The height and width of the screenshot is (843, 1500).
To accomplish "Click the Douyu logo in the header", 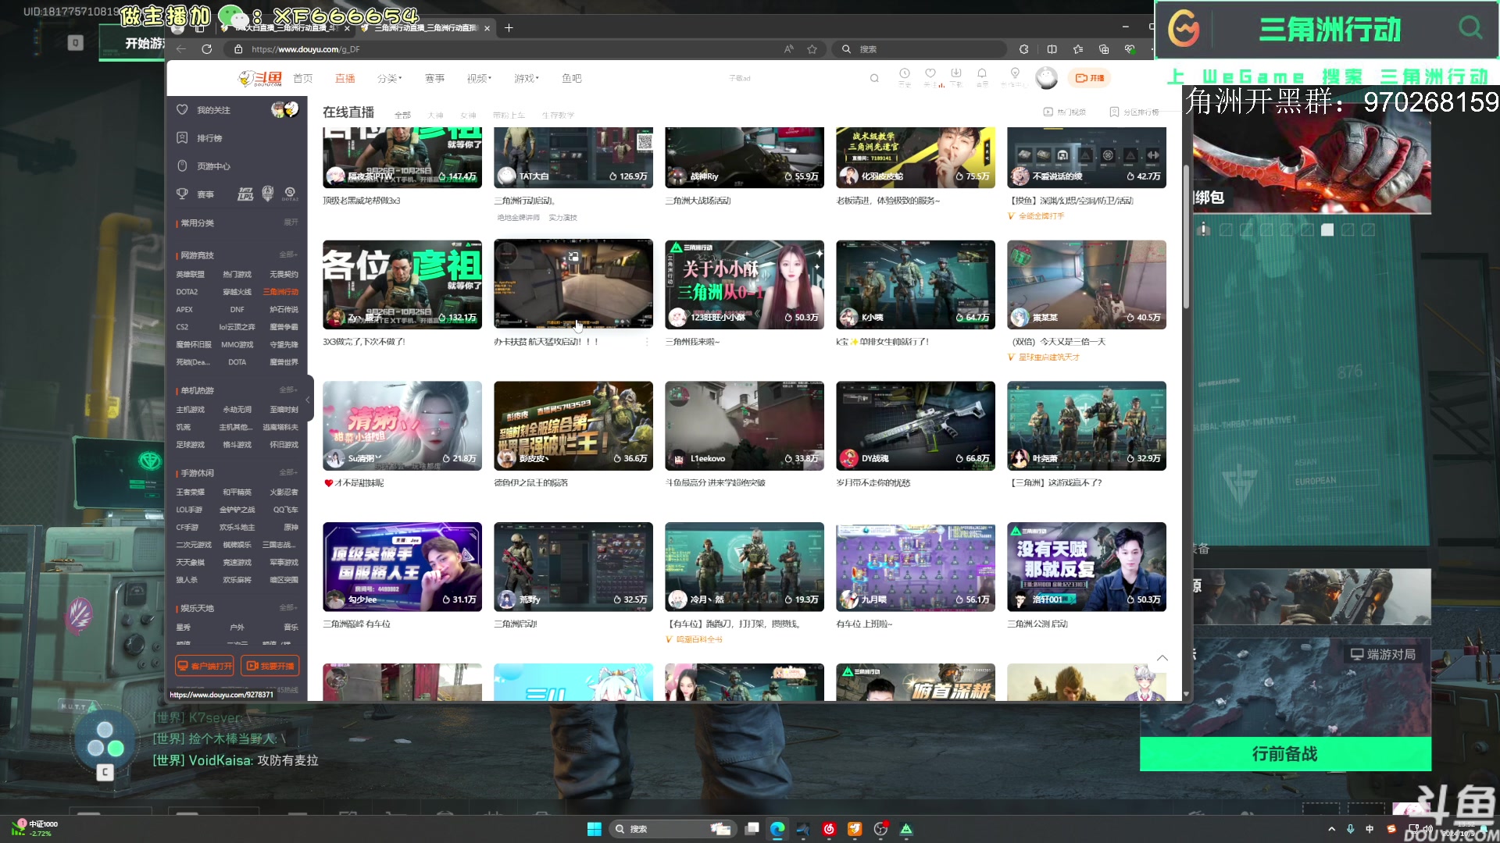I will (260, 78).
